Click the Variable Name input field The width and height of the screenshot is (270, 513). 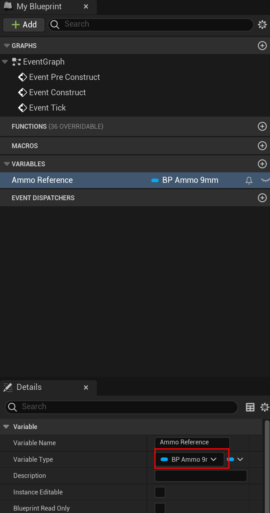192,442
